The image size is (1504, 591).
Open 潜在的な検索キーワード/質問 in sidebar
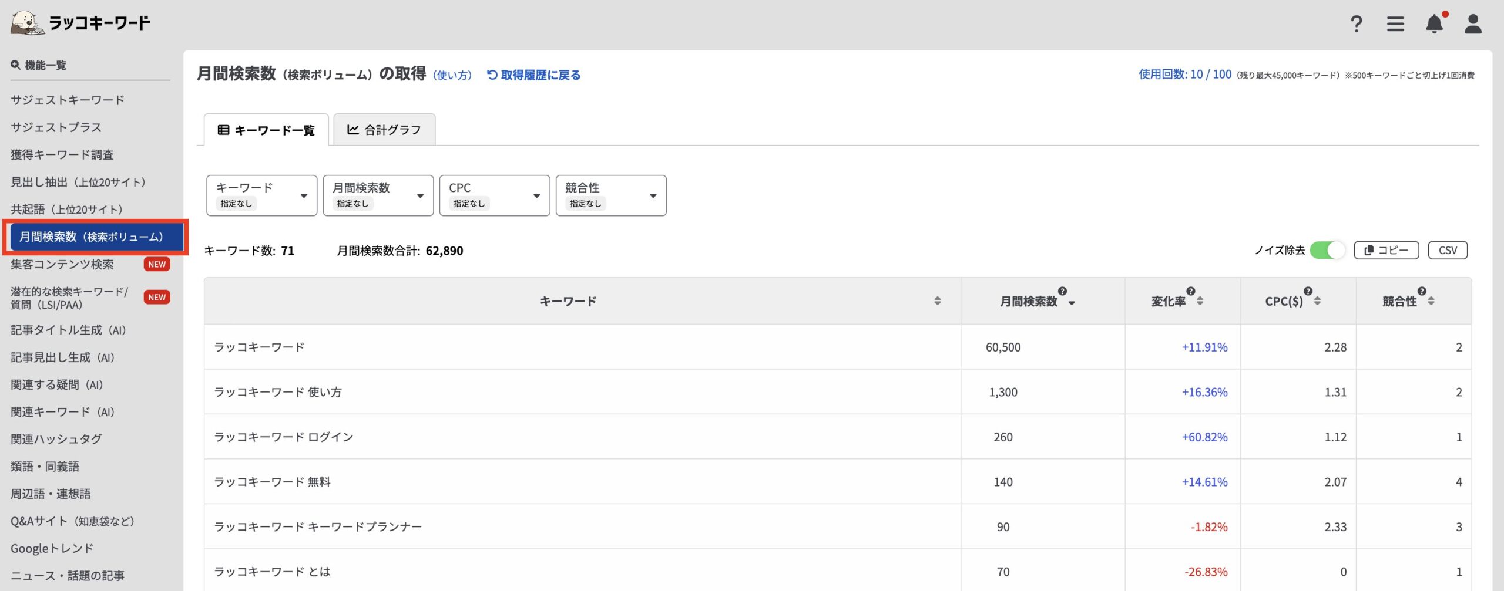(69, 298)
